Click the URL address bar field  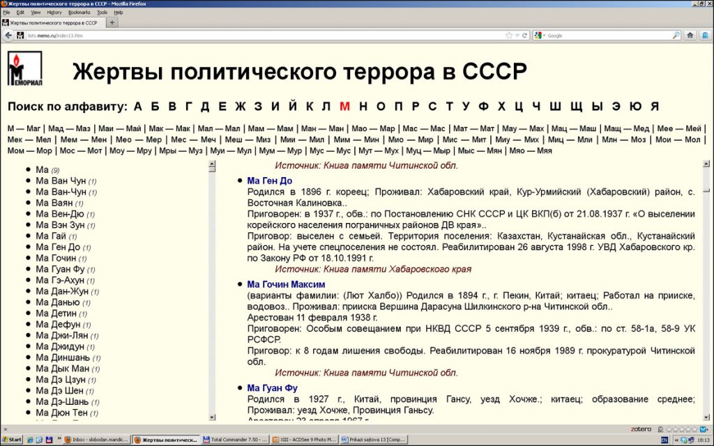[x=265, y=35]
